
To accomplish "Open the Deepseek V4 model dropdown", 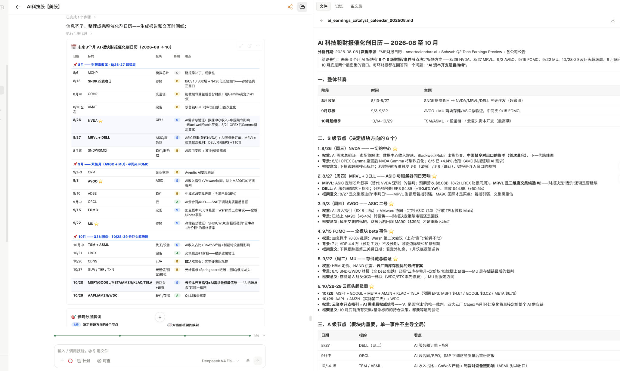I will point(220,361).
